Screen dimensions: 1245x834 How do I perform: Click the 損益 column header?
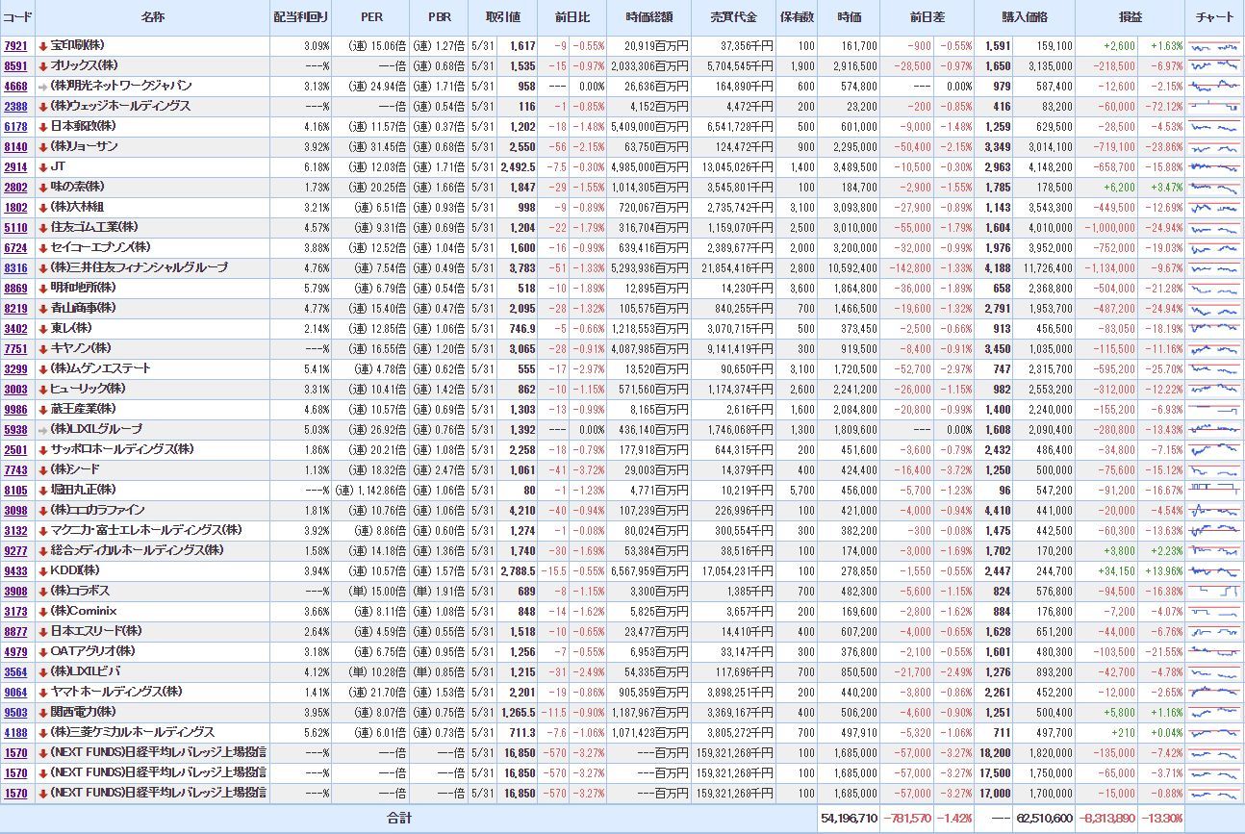click(1131, 17)
